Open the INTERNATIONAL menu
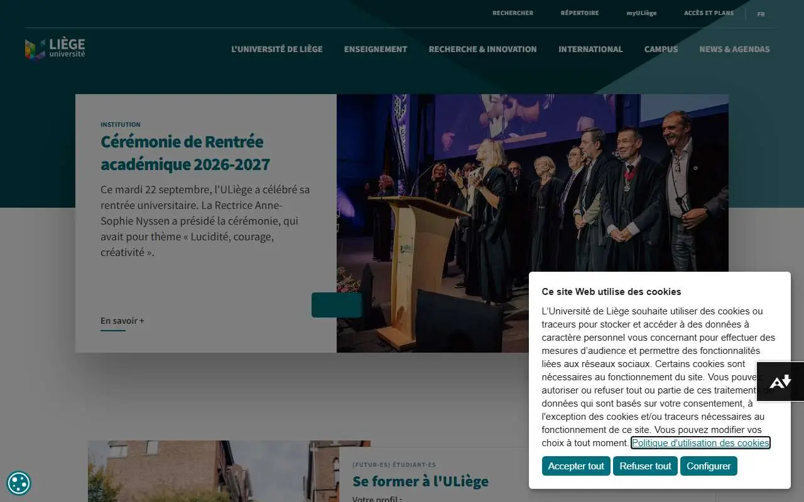This screenshot has width=804, height=502. (x=590, y=49)
